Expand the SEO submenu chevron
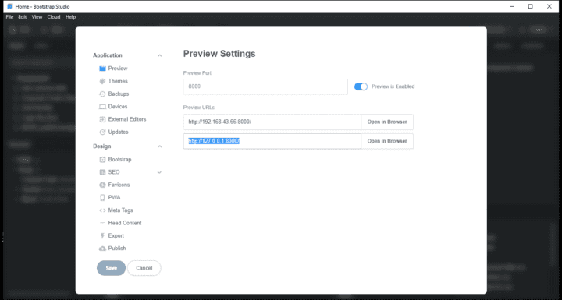Image resolution: width=562 pixels, height=300 pixels. click(x=159, y=172)
